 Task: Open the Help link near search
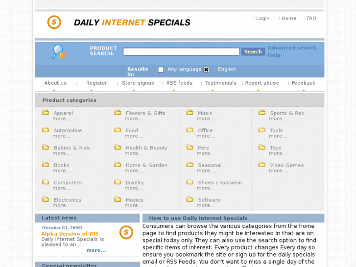(274, 55)
